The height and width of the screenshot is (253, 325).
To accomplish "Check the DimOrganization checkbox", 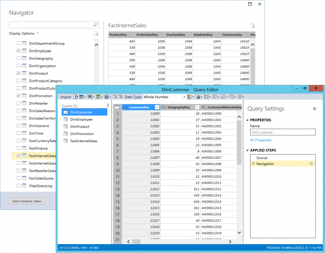I will tap(18, 66).
